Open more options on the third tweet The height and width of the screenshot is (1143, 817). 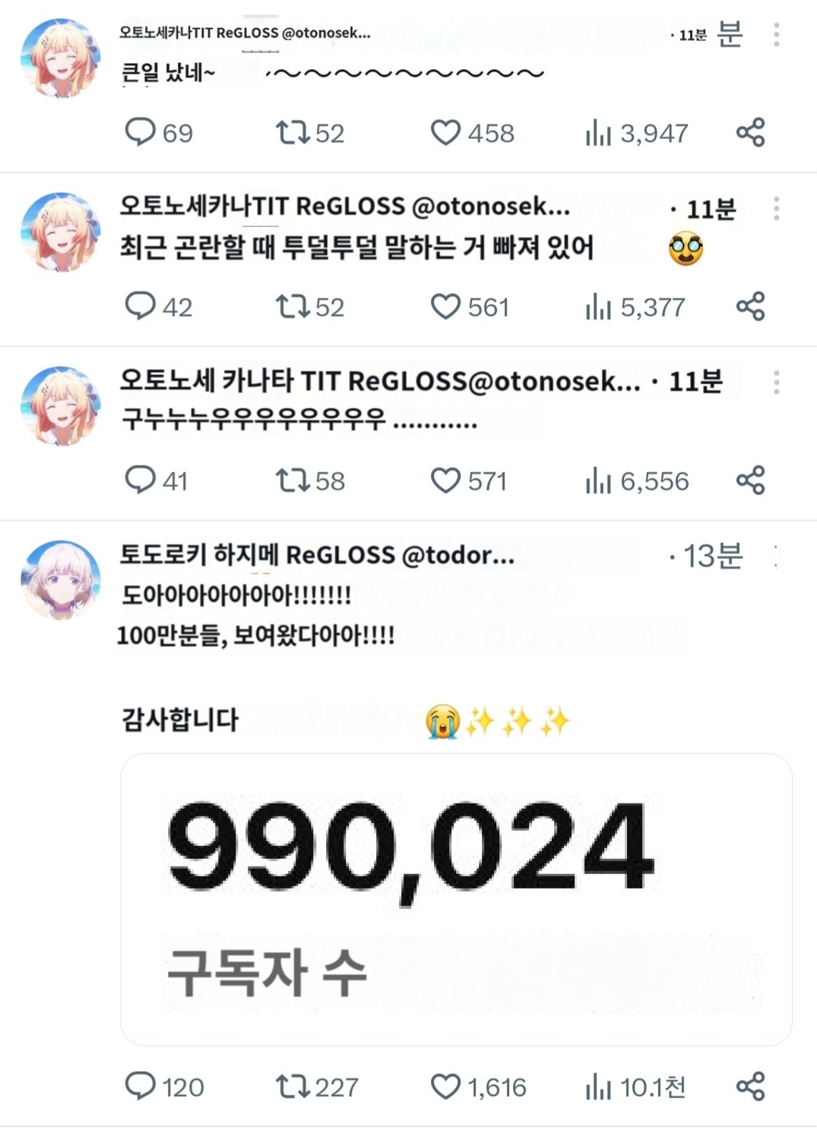[x=776, y=382]
